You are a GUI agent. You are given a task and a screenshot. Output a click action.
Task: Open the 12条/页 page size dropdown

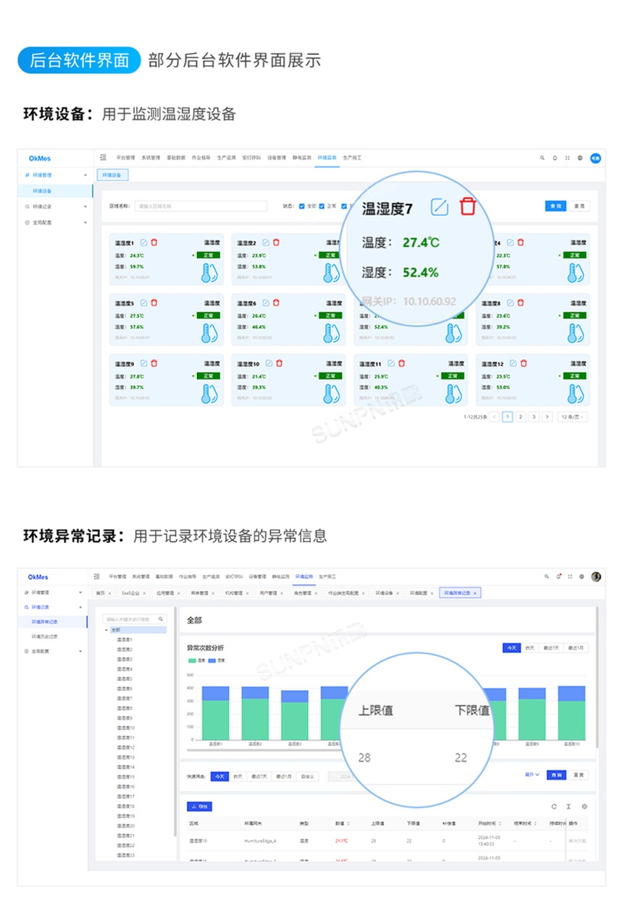pyautogui.click(x=572, y=417)
